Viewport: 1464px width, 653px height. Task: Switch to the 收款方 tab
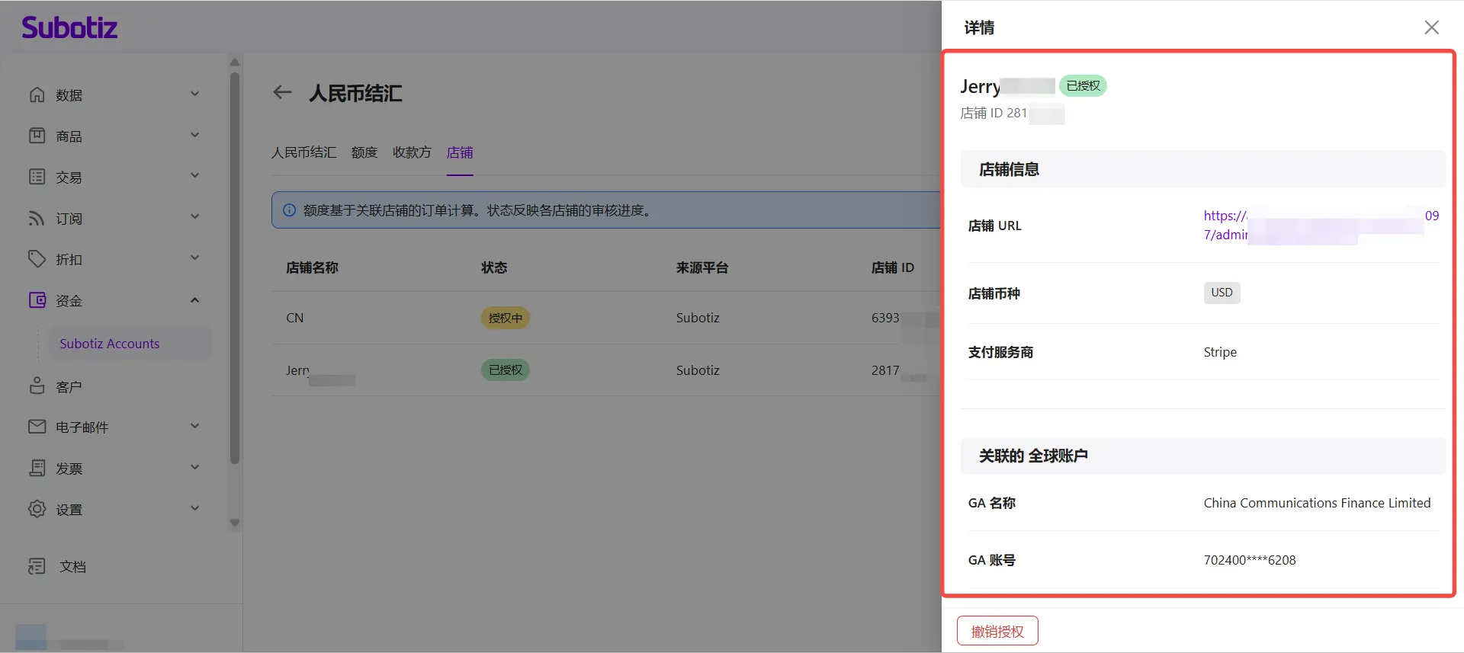[412, 152]
